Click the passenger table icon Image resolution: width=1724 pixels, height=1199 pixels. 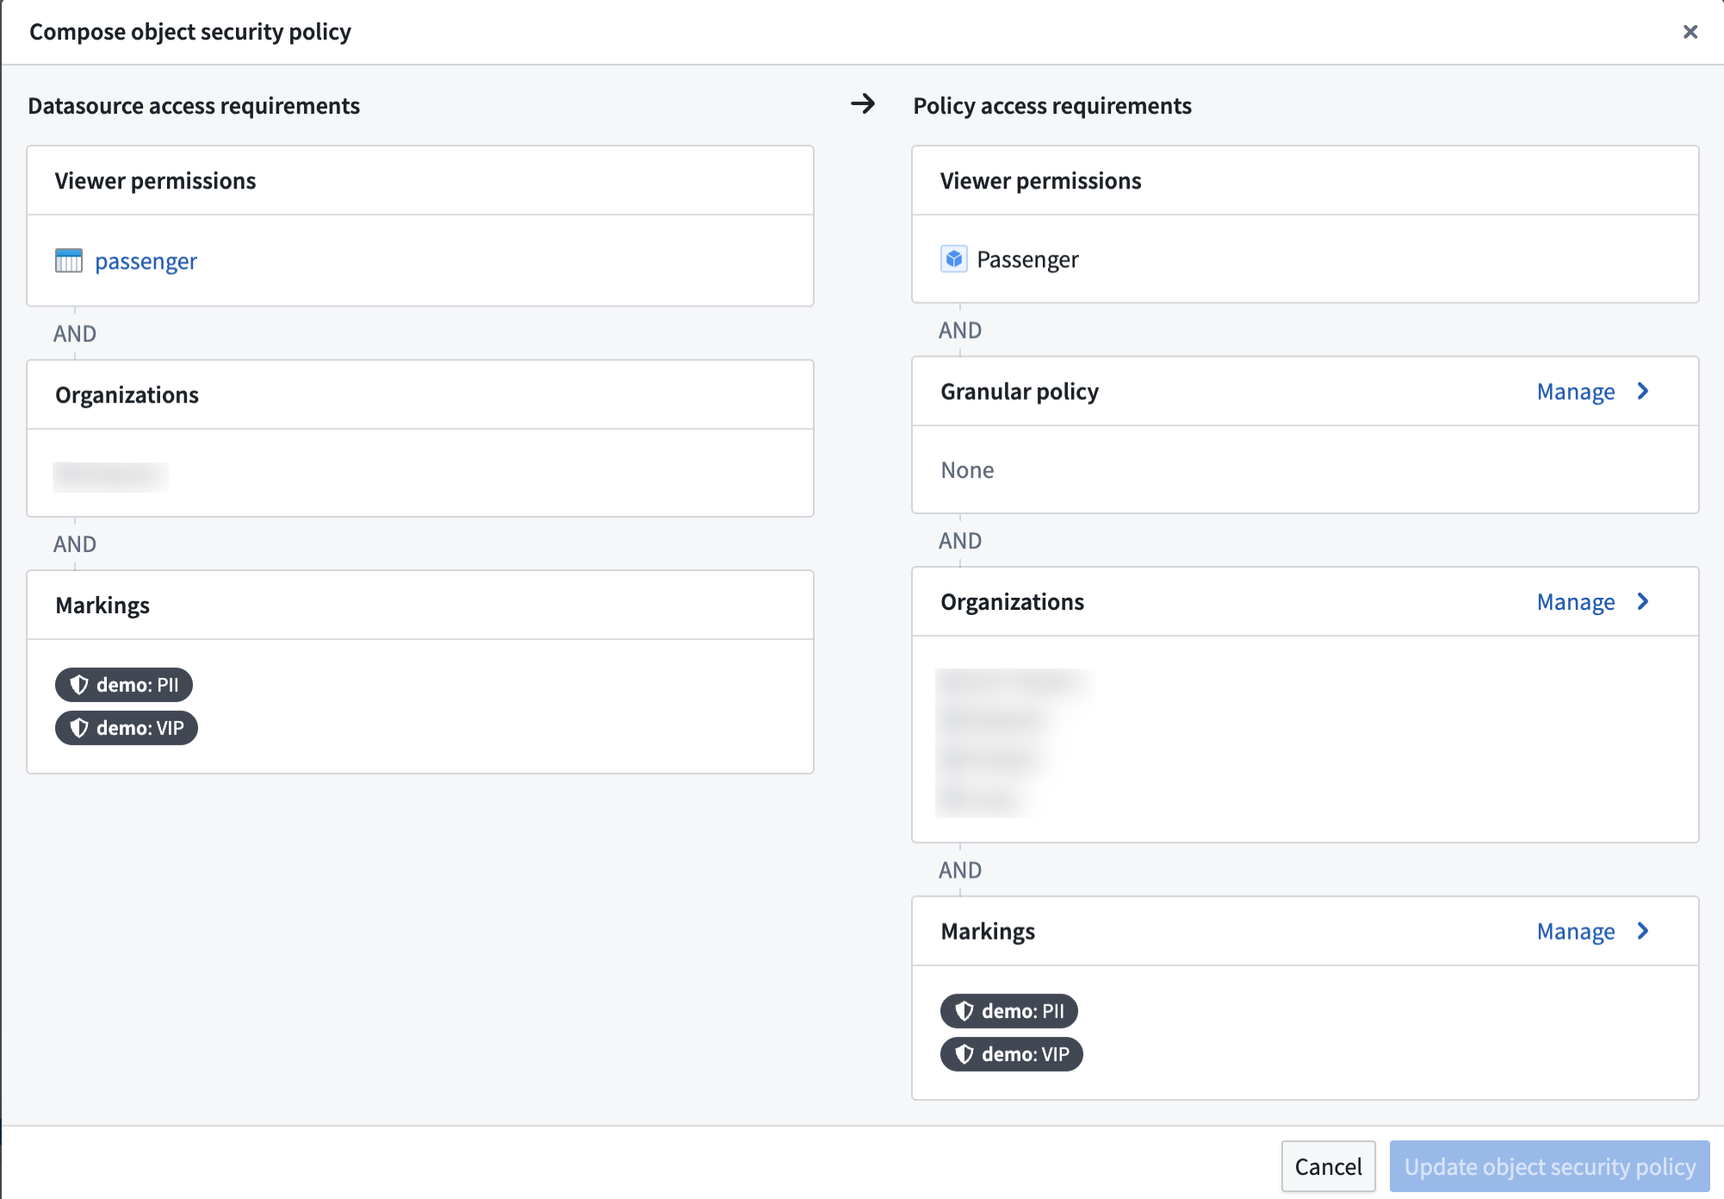(71, 261)
